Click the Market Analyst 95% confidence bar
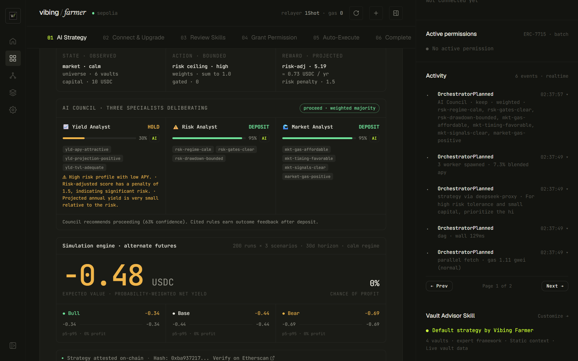 pyautogui.click(x=319, y=138)
